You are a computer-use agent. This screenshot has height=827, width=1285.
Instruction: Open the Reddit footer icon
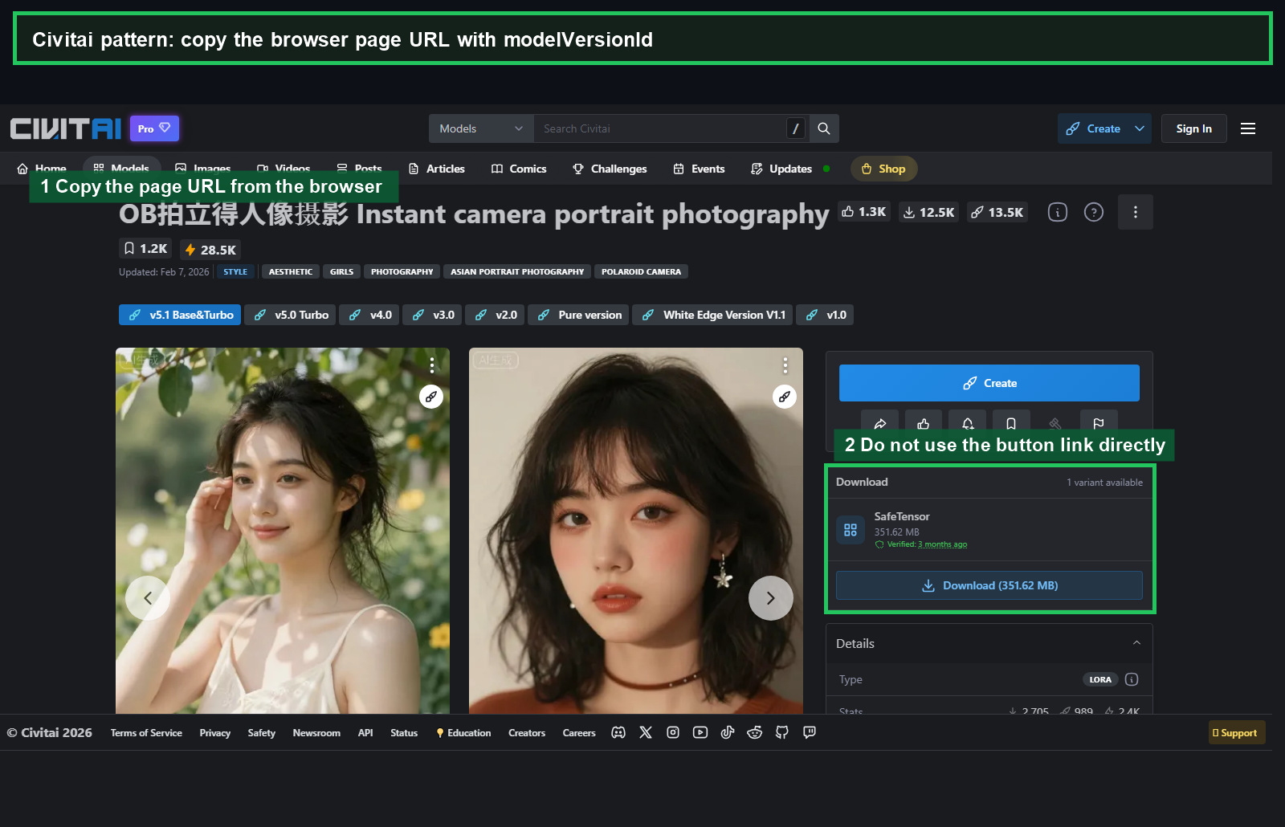(x=755, y=732)
